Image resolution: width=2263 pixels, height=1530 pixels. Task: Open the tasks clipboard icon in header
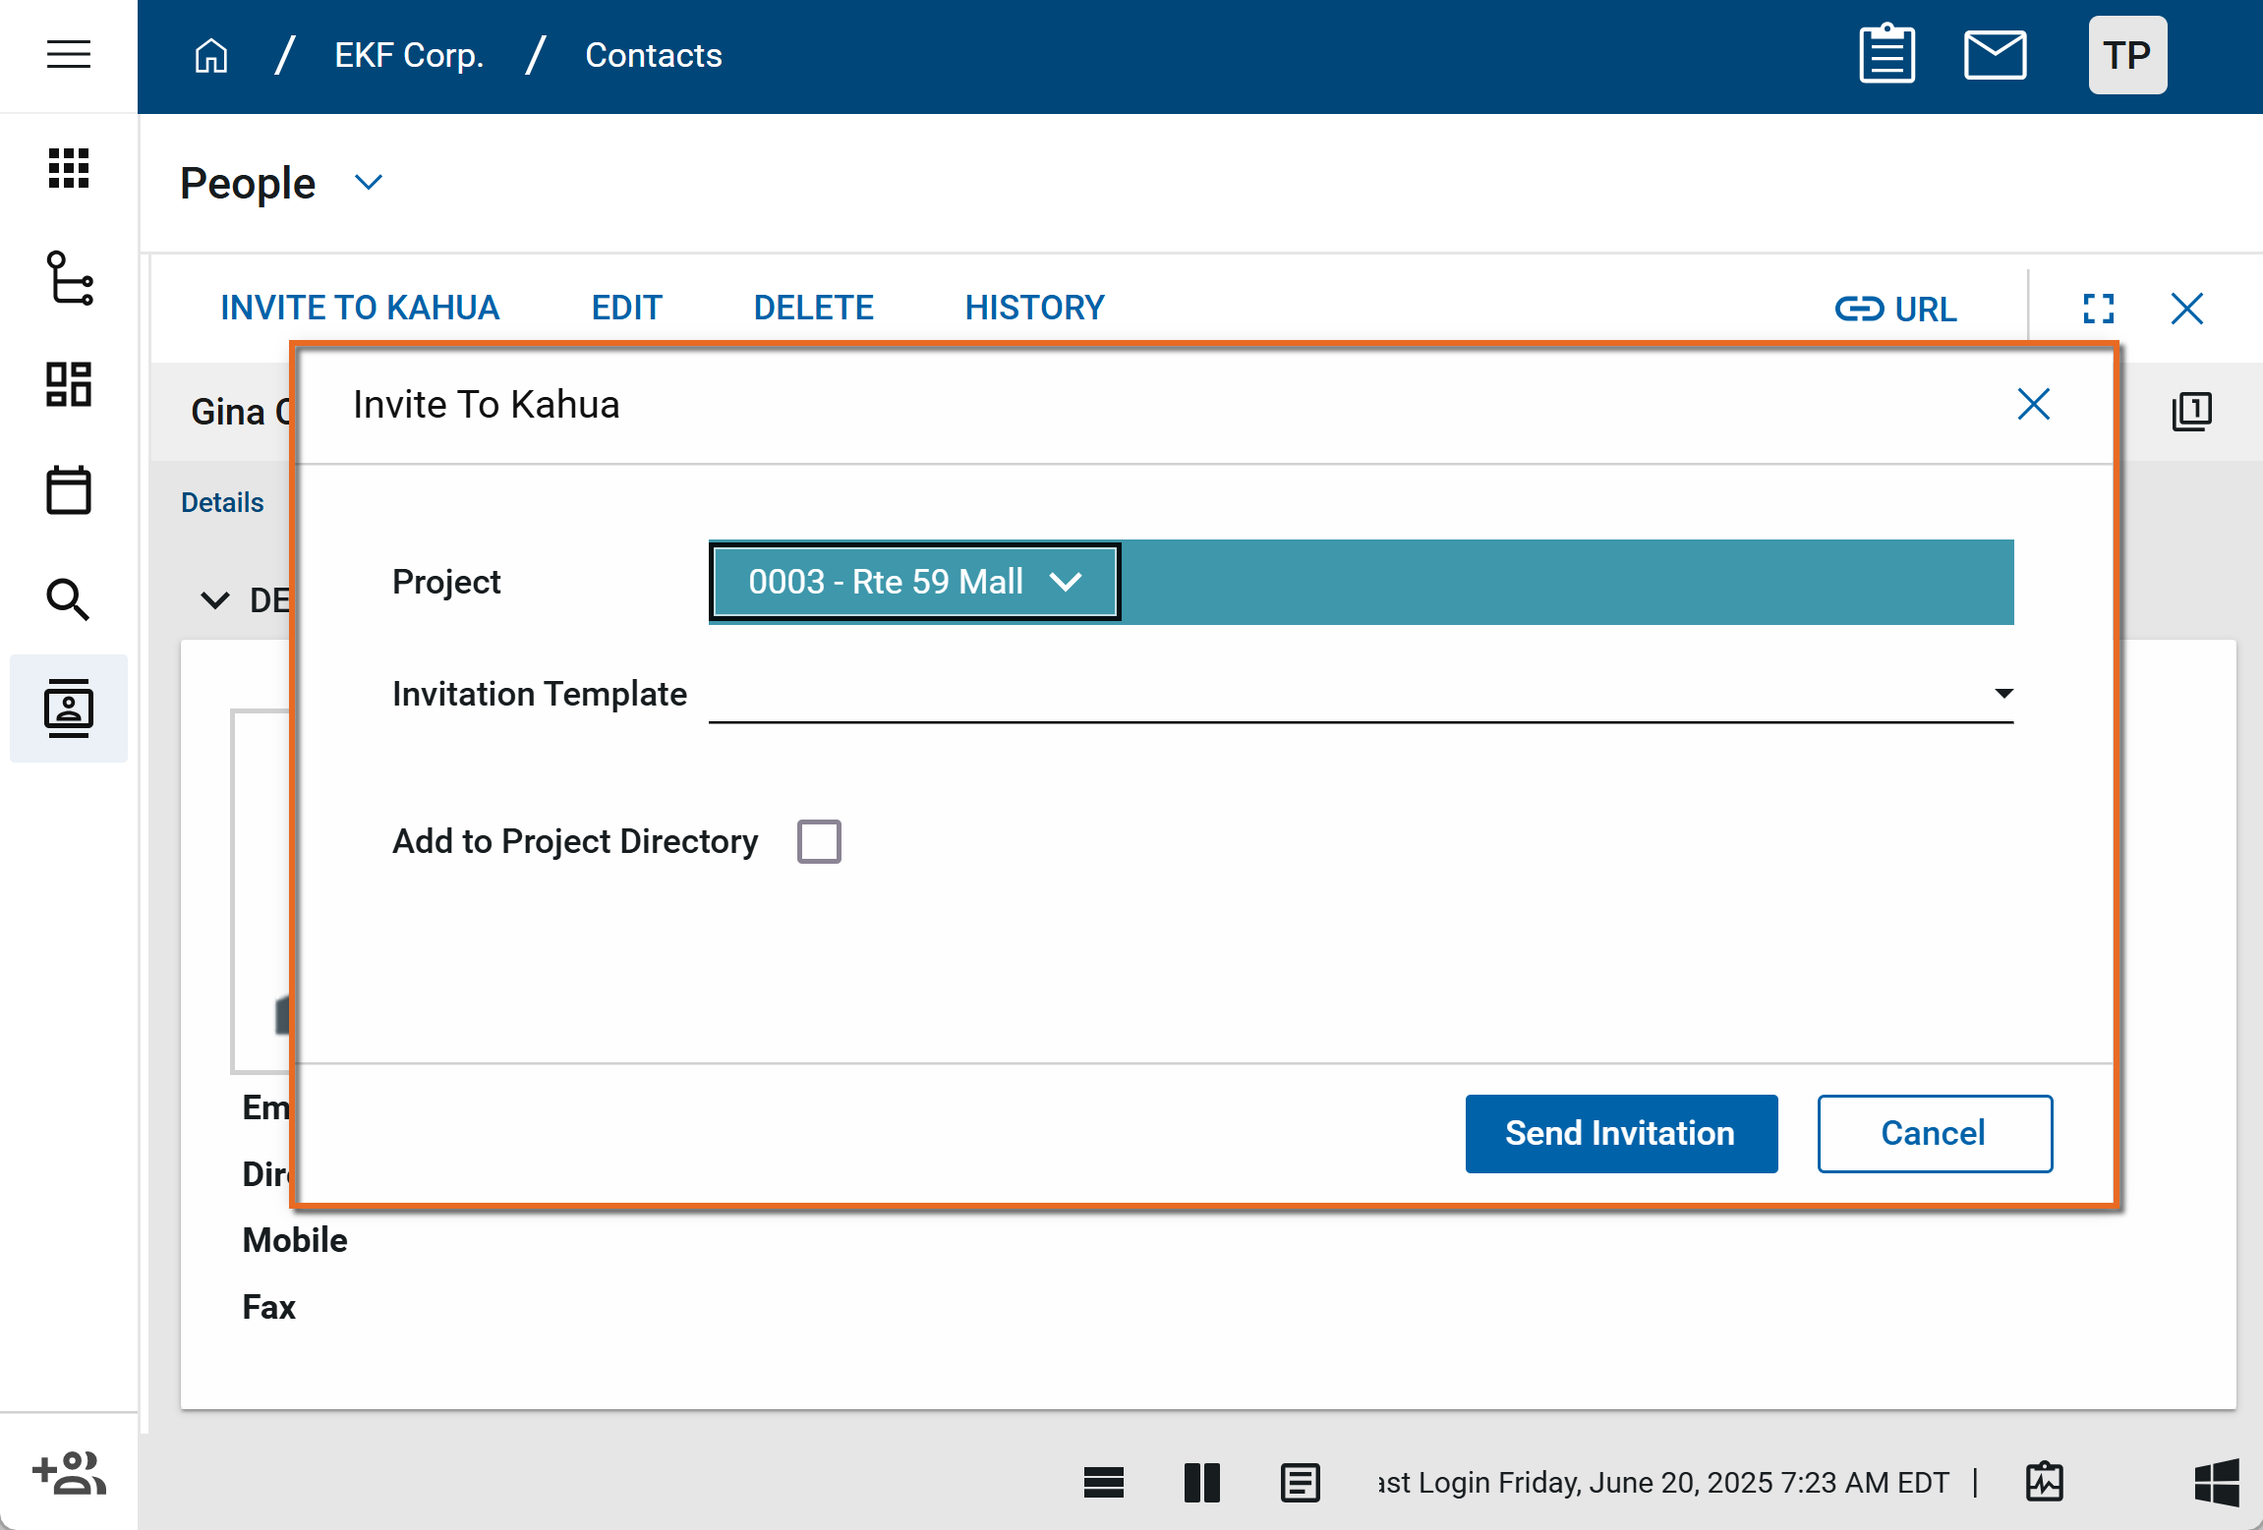(x=1886, y=54)
